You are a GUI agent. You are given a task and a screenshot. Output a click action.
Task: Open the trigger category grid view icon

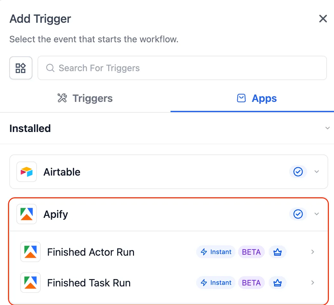click(x=21, y=68)
